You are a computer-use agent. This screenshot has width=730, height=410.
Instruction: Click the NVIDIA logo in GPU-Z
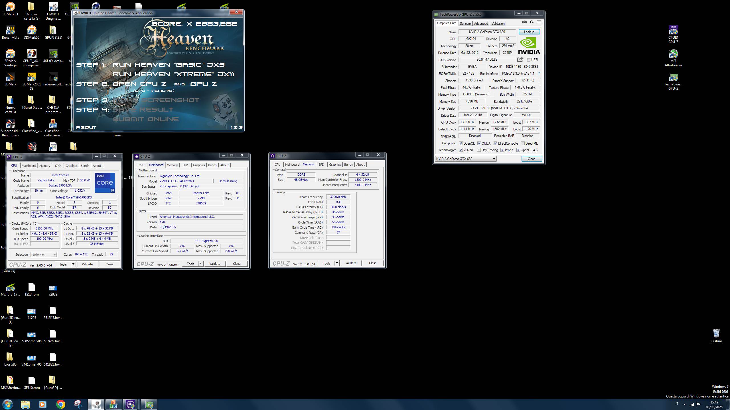point(529,46)
